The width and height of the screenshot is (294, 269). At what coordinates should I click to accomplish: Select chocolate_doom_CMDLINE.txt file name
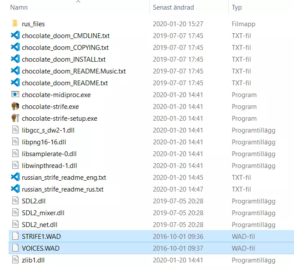(x=66, y=36)
